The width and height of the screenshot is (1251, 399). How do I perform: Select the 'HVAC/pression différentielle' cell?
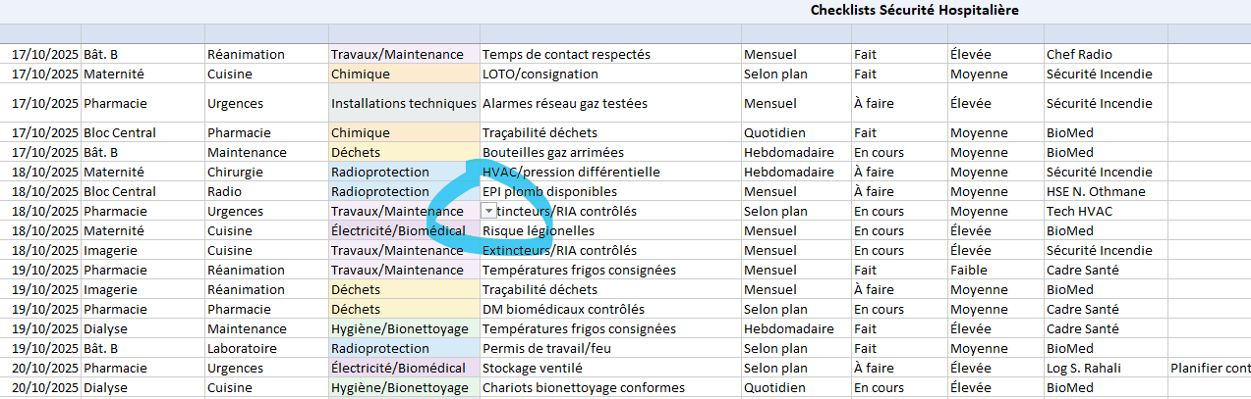click(571, 172)
